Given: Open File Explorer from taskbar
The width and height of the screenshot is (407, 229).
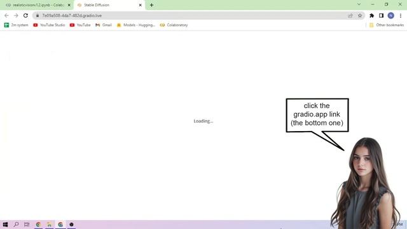Looking at the screenshot, I should point(50,225).
